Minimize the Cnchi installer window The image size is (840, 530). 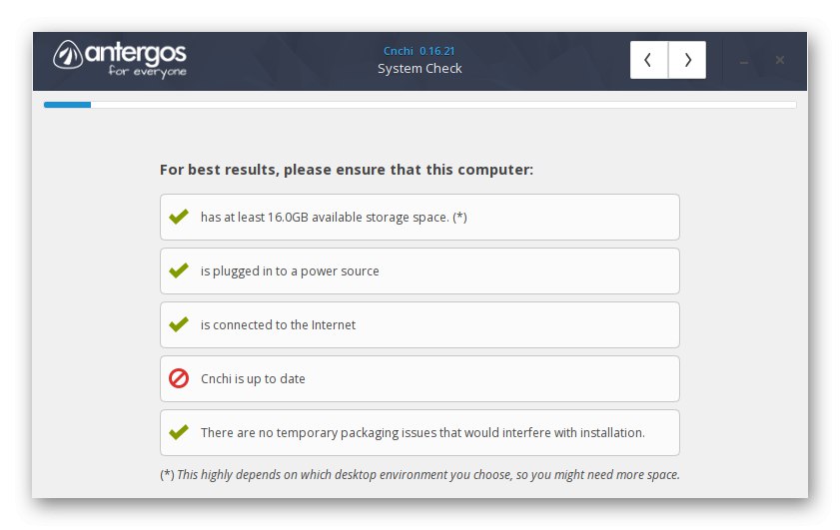coord(744,61)
